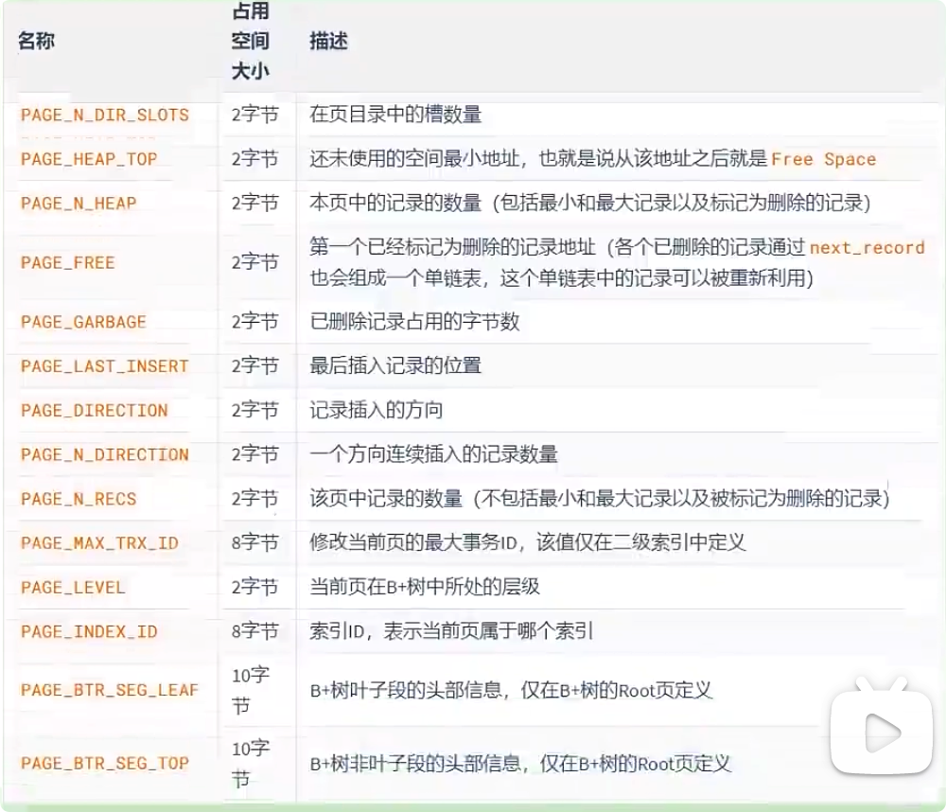Click the PAGE_N_DIRECTION label

point(104,455)
